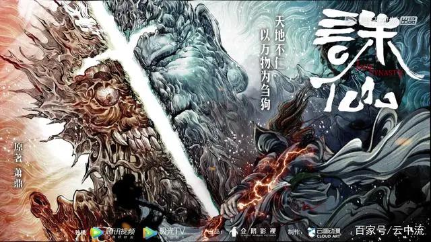Click the 极光TV play-arrow logo

(x=150, y=233)
